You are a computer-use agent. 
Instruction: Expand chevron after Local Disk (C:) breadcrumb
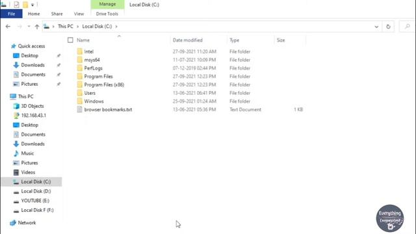(116, 26)
